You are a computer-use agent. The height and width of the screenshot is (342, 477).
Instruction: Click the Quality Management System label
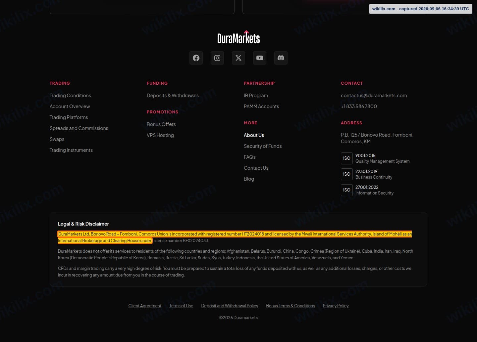pyautogui.click(x=383, y=161)
